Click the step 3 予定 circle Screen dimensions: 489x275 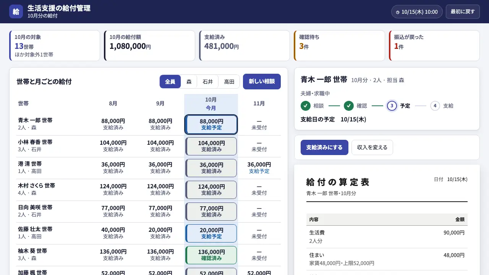(392, 106)
